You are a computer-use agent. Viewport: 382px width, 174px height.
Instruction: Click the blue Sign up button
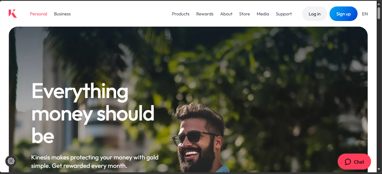344,14
